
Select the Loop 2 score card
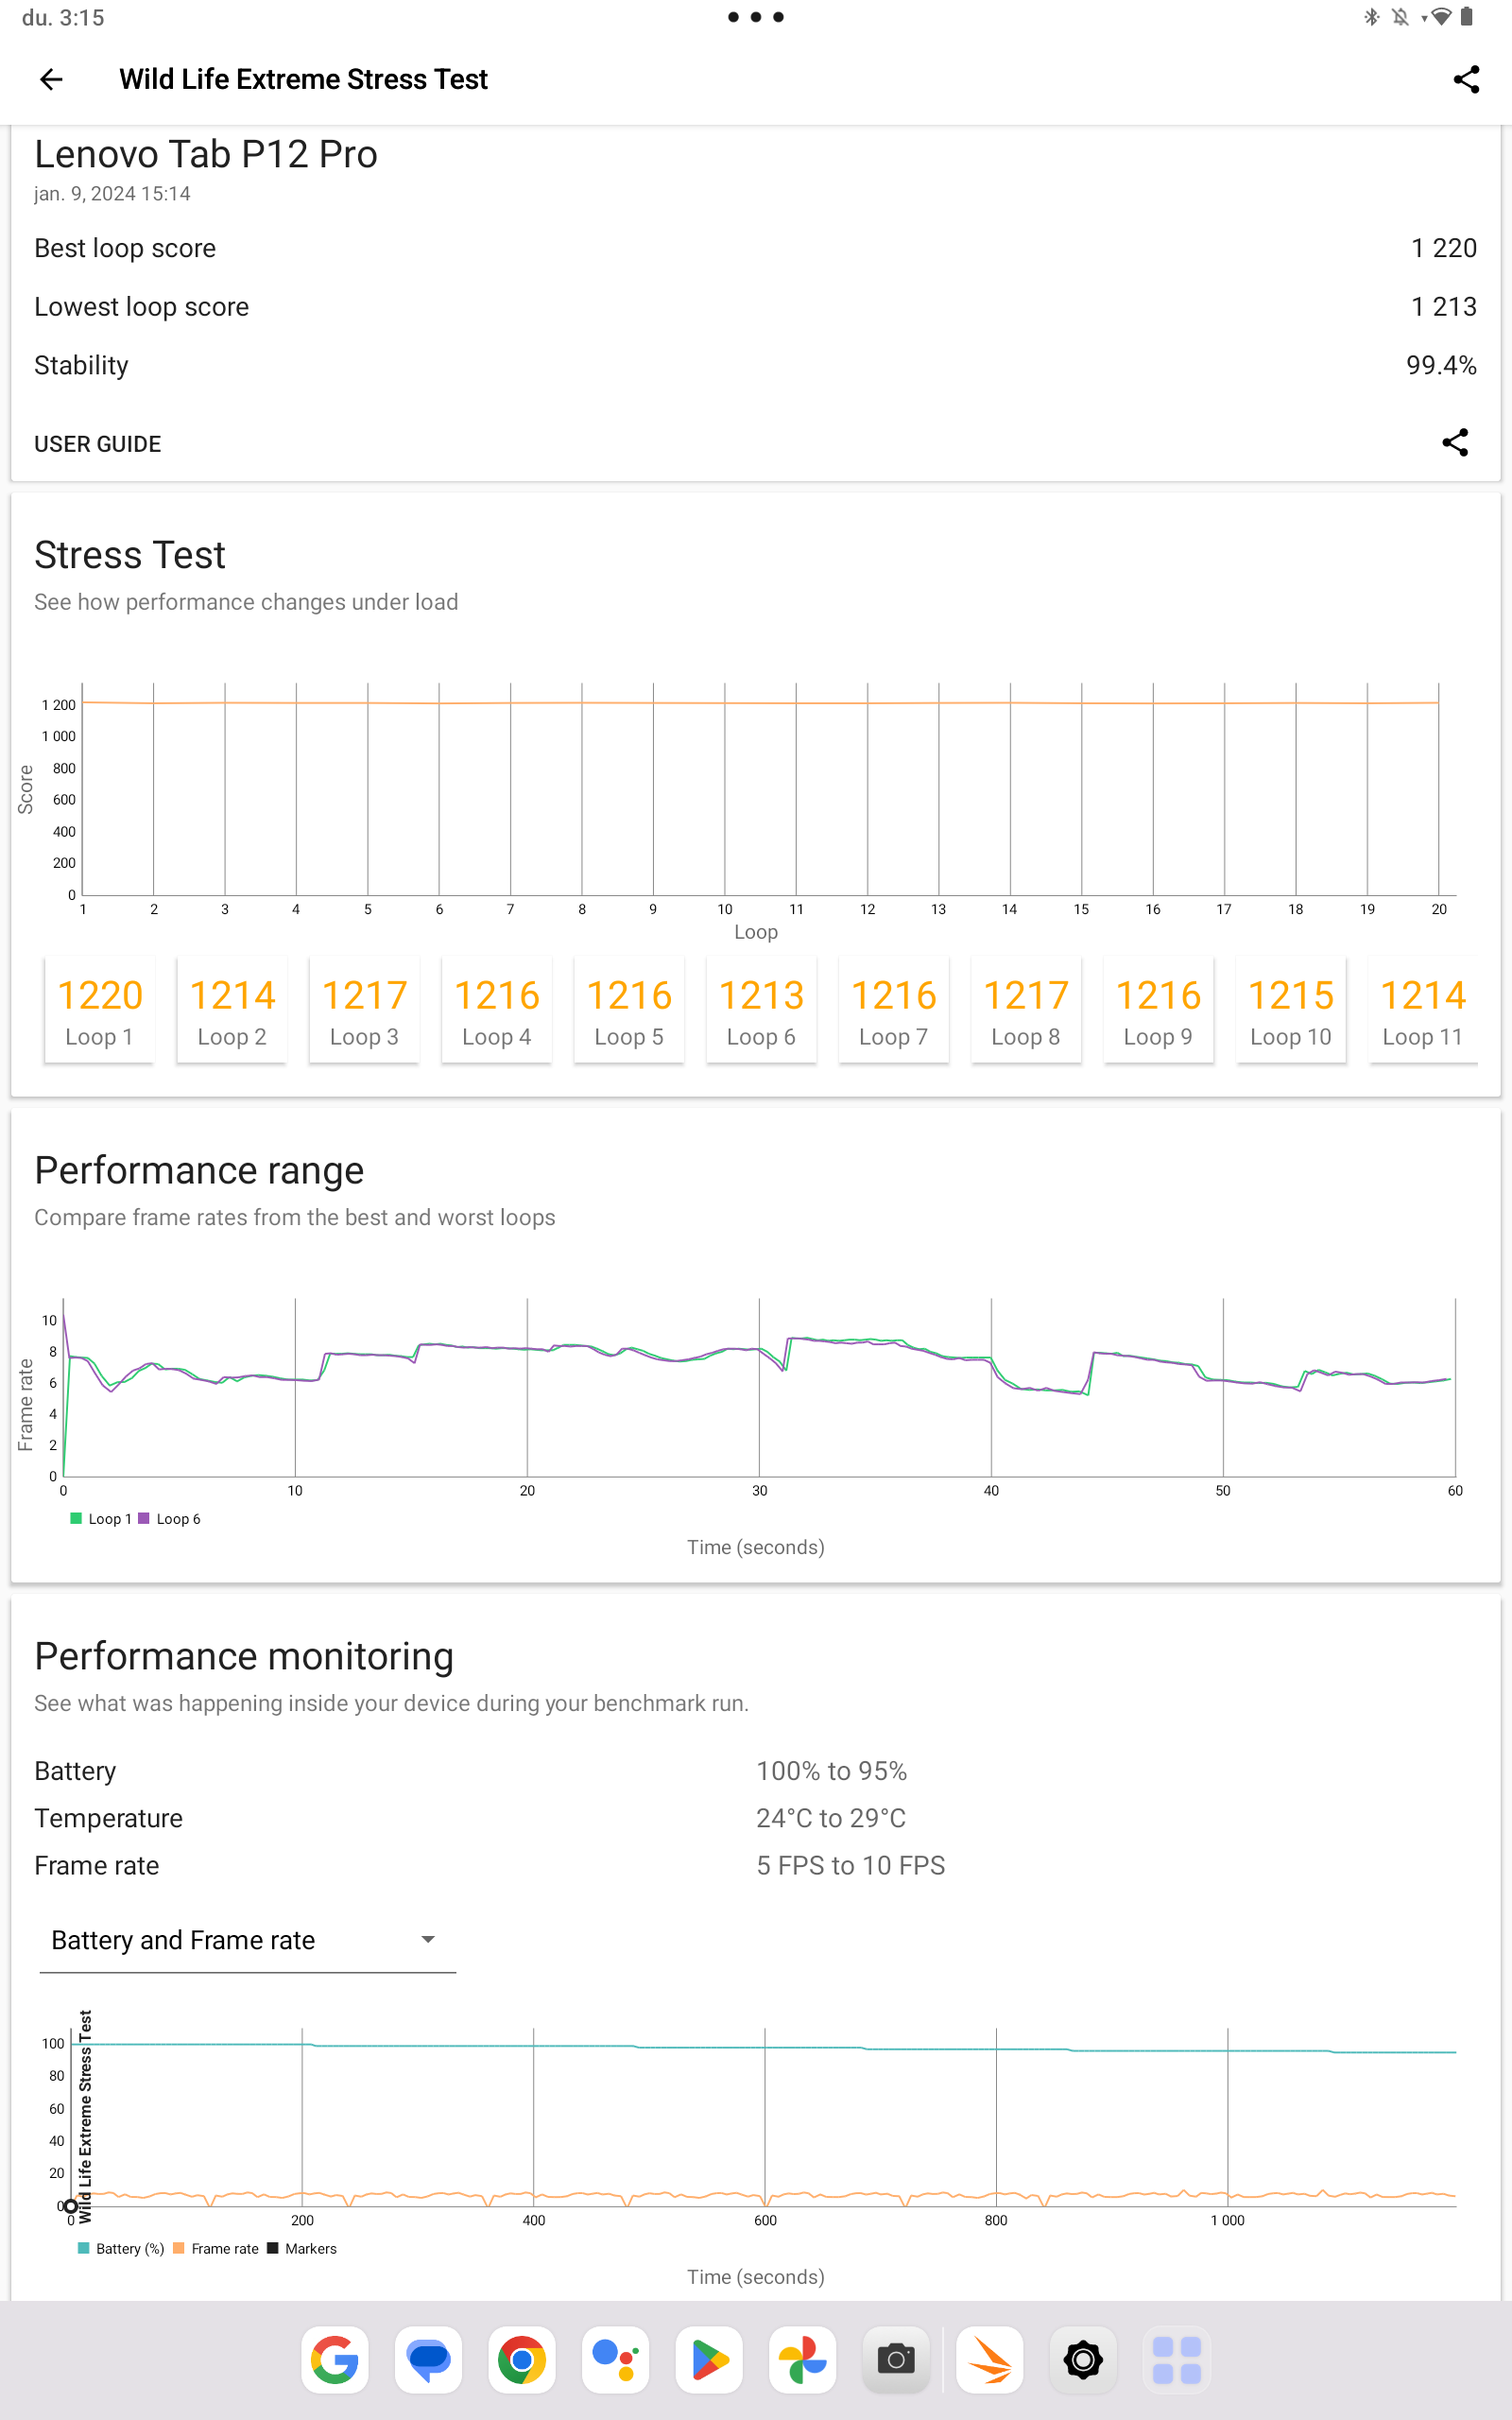(x=232, y=1011)
